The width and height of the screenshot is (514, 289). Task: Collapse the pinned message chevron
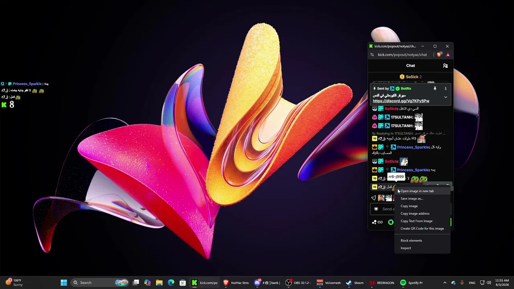point(445,97)
